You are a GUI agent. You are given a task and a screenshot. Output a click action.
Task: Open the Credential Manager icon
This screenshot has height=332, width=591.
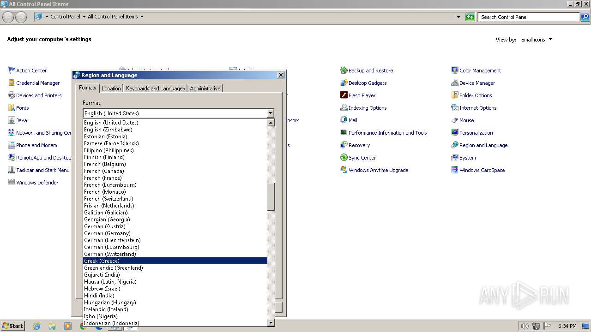12,83
